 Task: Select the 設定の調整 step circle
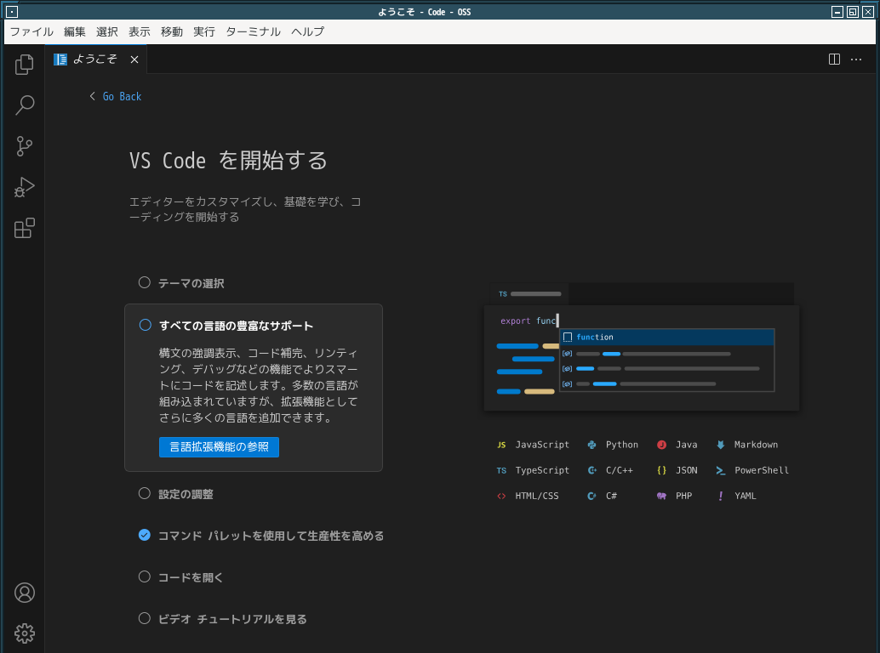click(144, 493)
